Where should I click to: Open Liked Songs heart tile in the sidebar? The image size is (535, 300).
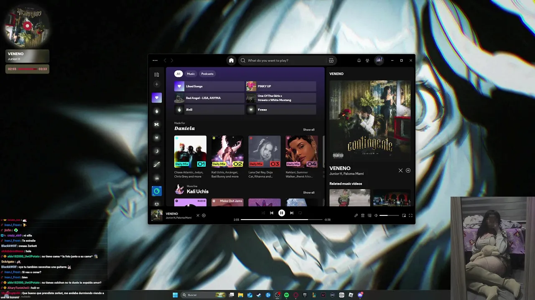(157, 98)
